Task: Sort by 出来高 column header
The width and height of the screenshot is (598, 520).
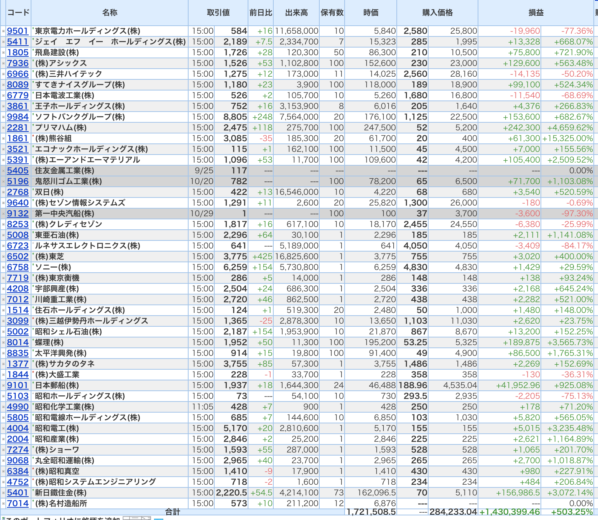Action: 296,13
